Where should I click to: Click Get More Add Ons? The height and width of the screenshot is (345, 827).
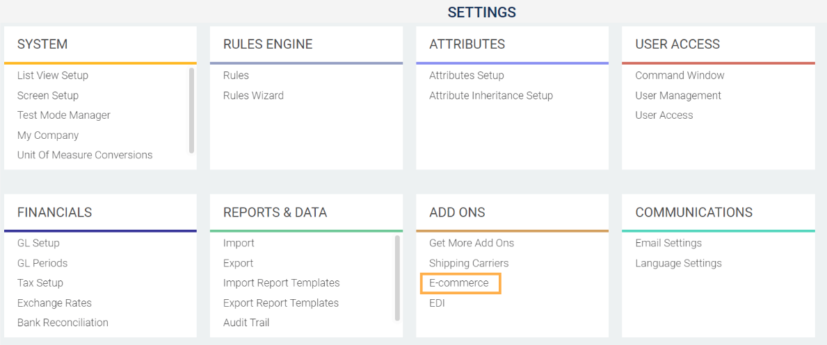click(472, 243)
